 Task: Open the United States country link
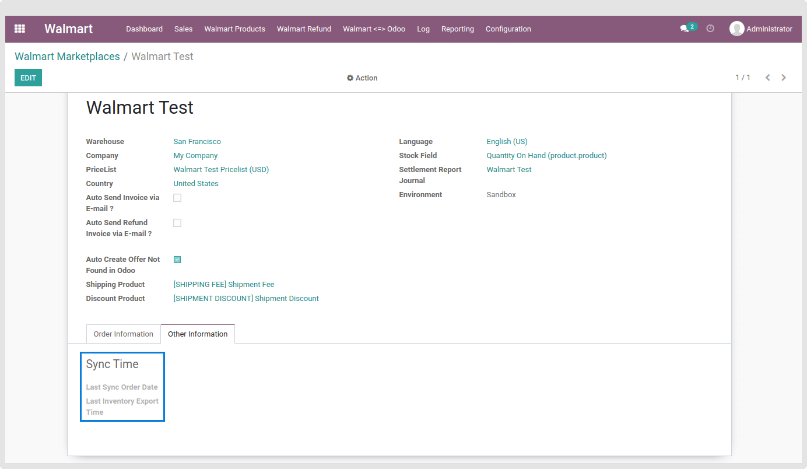click(x=196, y=184)
